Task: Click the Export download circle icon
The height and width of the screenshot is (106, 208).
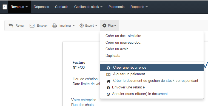Action: click(x=82, y=26)
